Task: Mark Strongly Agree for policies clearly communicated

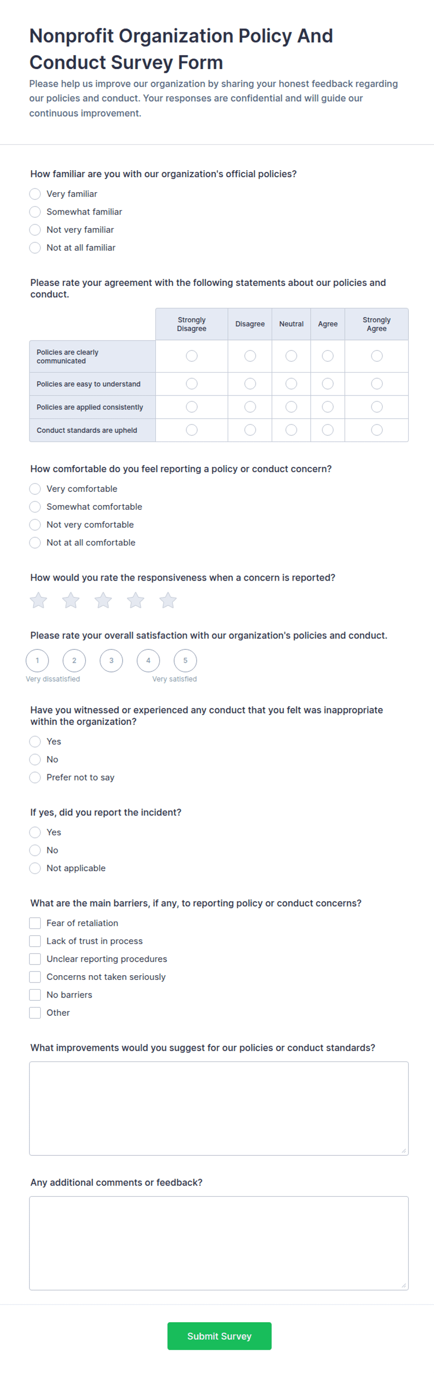Action: click(x=377, y=355)
